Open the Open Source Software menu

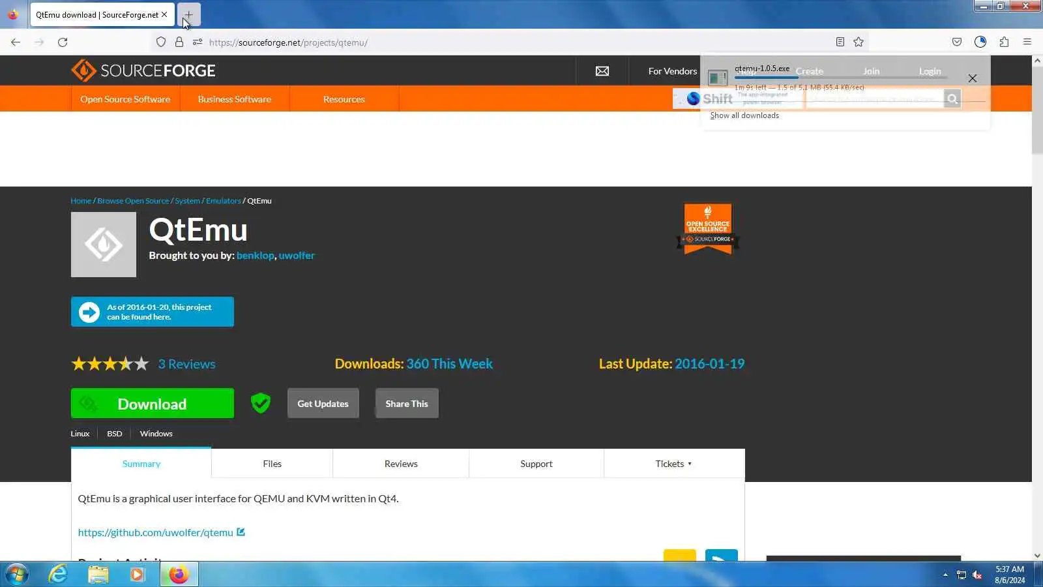click(125, 99)
